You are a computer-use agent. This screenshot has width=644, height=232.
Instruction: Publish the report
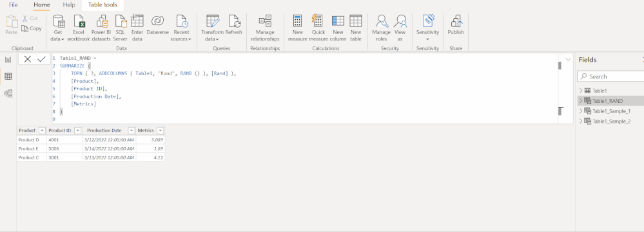pyautogui.click(x=456, y=24)
